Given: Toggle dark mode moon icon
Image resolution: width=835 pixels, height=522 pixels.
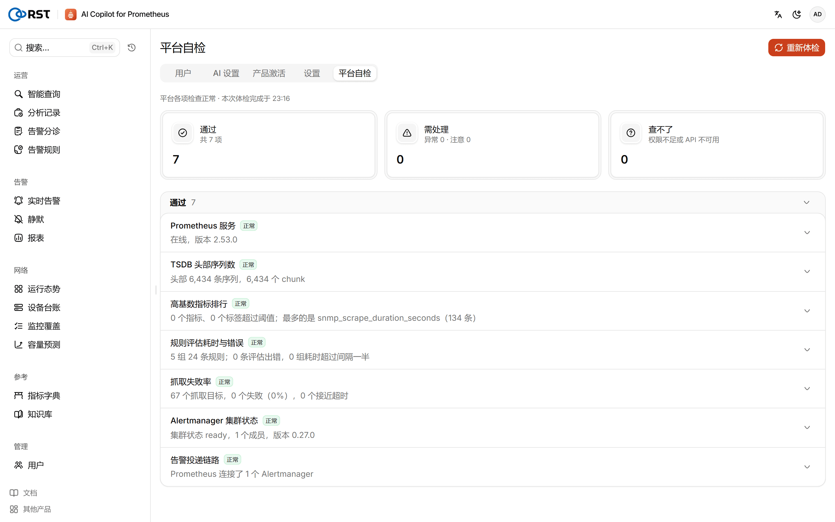Looking at the screenshot, I should coord(797,14).
